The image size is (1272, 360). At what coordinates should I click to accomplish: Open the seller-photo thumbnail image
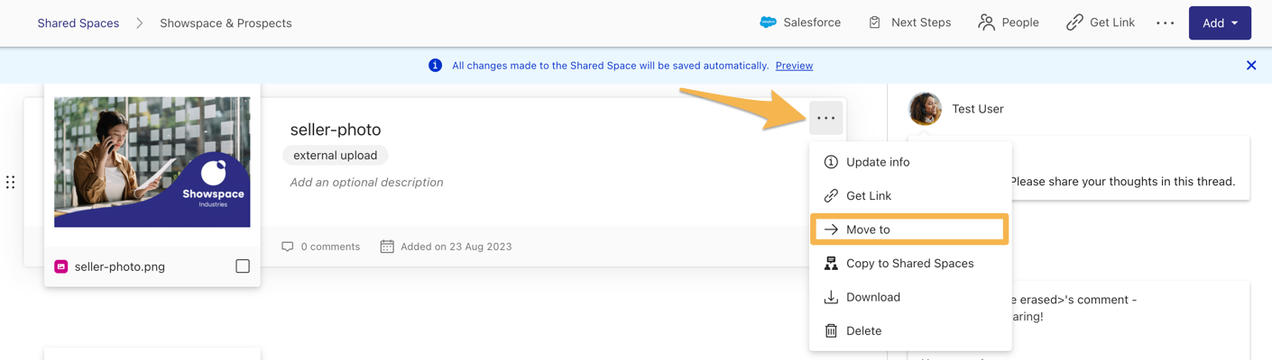pos(152,162)
